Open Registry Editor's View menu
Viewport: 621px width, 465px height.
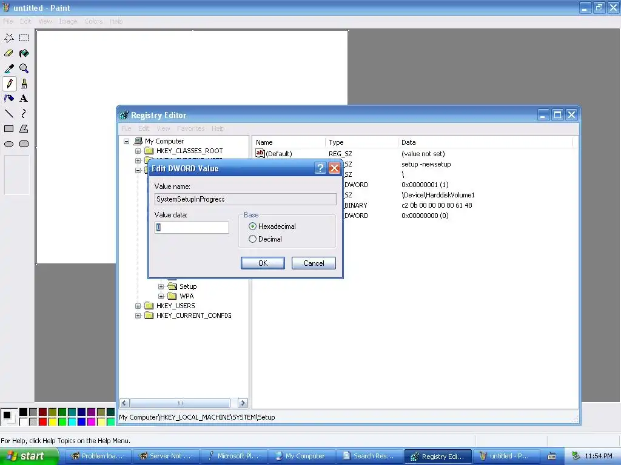[x=163, y=128]
